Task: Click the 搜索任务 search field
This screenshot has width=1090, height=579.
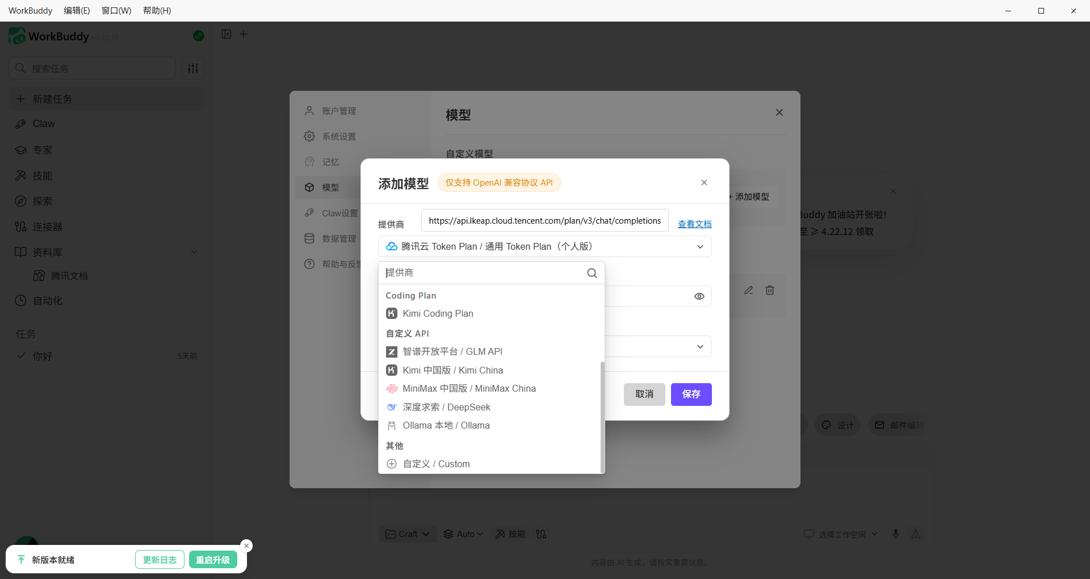Action: point(93,68)
